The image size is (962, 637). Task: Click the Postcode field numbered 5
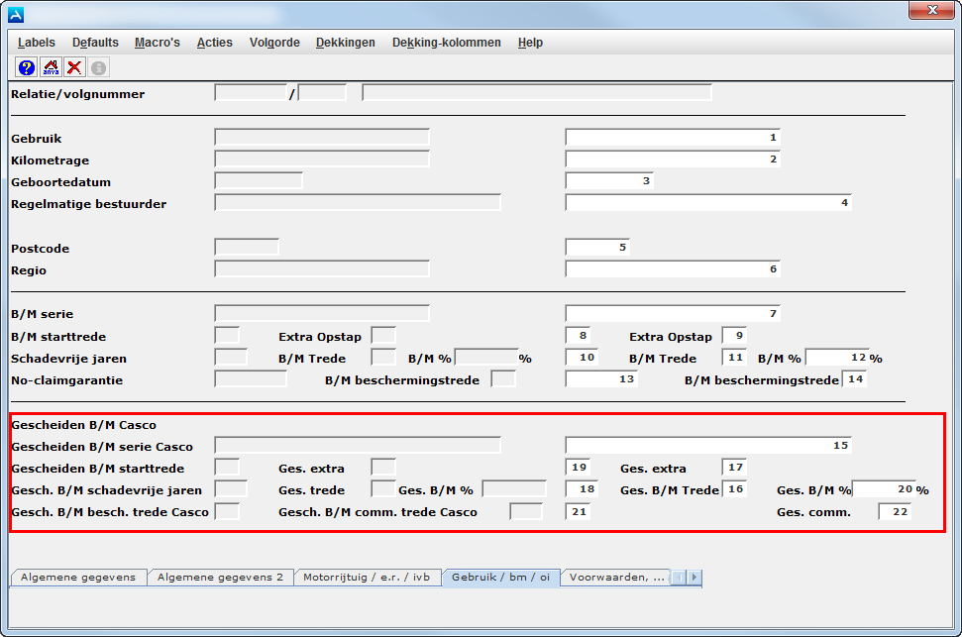(597, 248)
